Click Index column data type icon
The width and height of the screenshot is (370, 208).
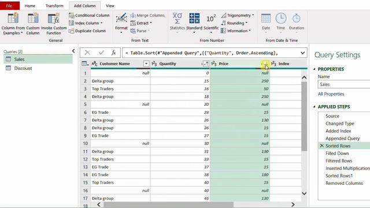[273, 64]
